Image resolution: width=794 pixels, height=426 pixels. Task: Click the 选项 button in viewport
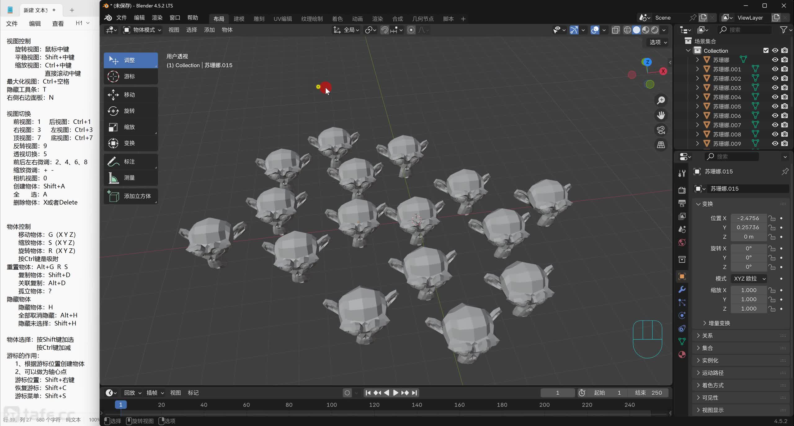click(658, 42)
